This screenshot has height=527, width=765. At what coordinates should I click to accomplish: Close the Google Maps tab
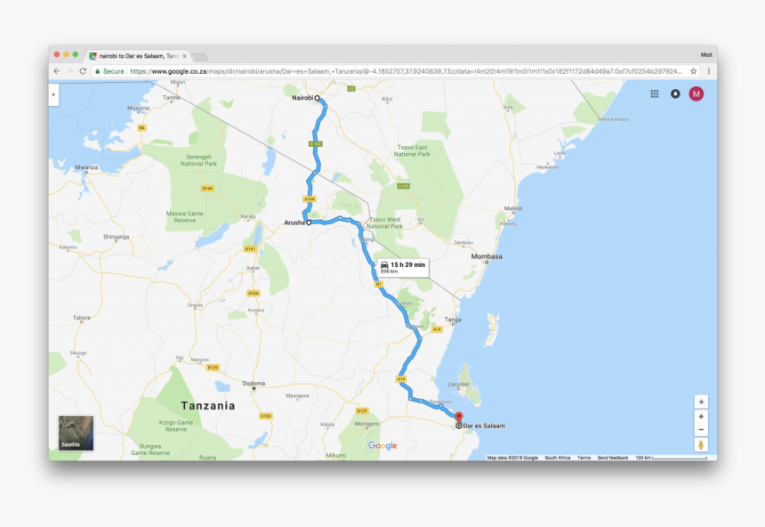click(x=184, y=56)
